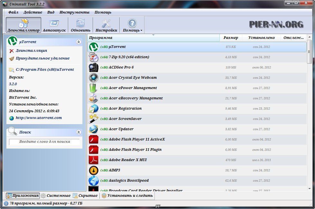The image size is (315, 209).
Task: Open Настройки settings from toolbar
Action: click(x=106, y=25)
